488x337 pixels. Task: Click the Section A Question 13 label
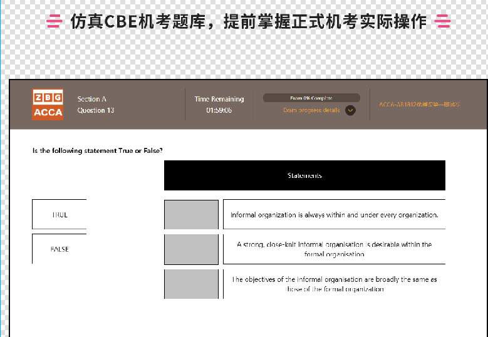pyautogui.click(x=96, y=105)
